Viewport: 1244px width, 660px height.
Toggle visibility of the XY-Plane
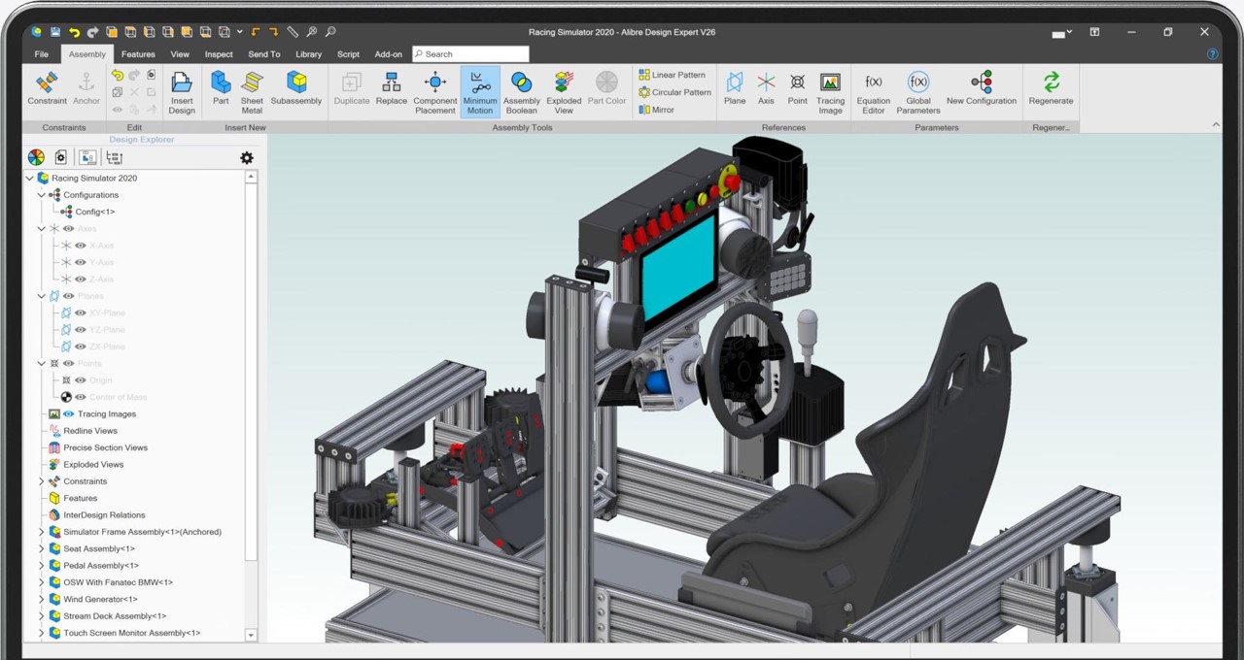coord(81,313)
